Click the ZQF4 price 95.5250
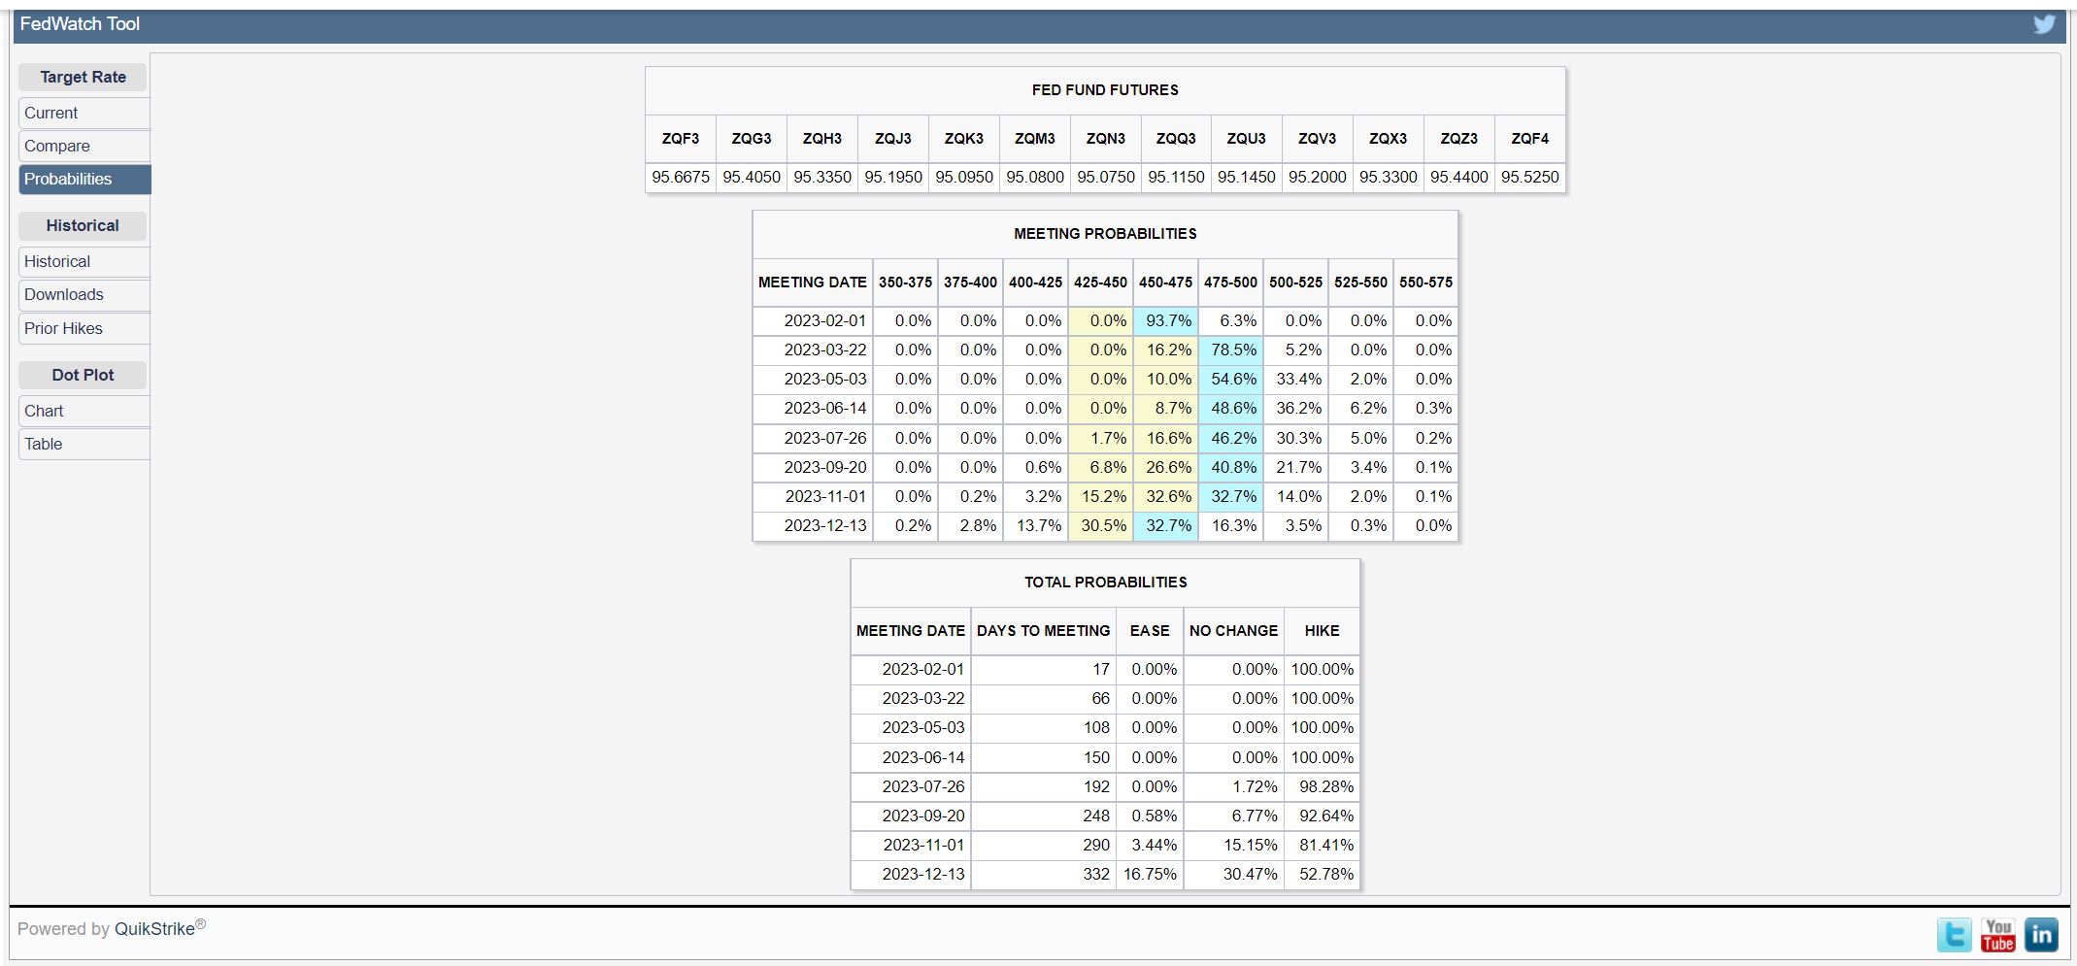 tap(1530, 178)
